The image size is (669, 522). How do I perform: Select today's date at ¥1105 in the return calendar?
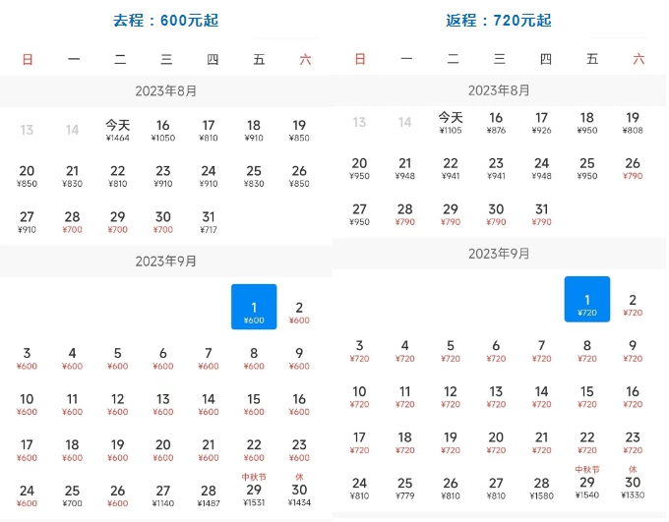(451, 123)
